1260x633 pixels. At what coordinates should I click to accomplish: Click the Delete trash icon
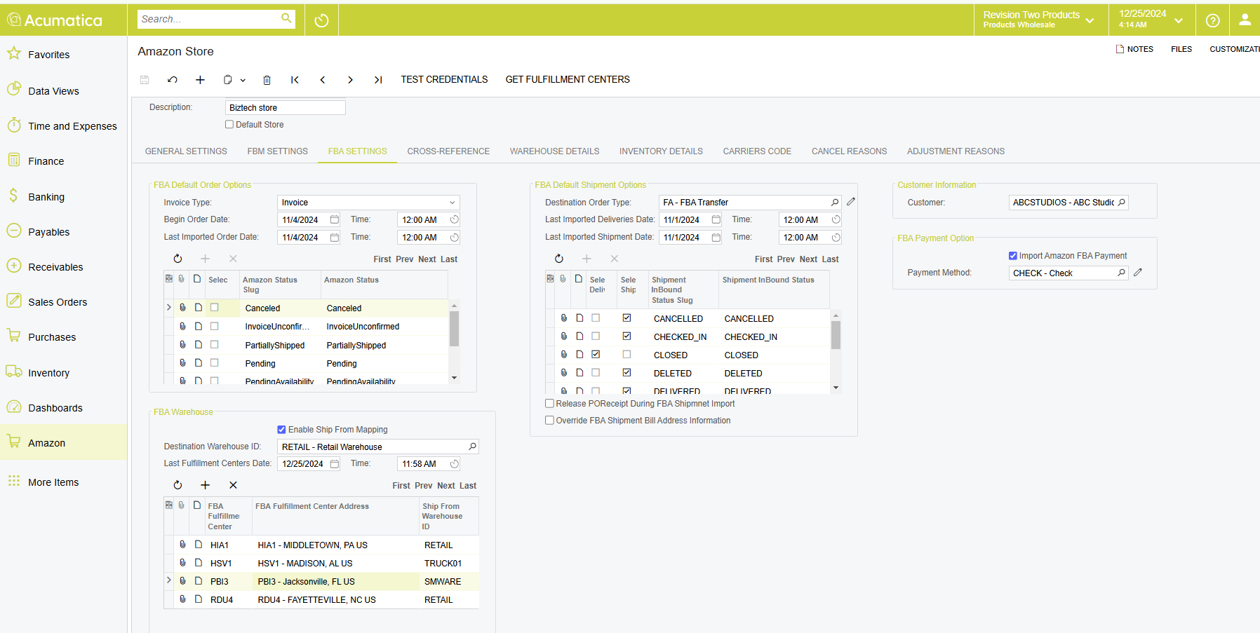click(267, 80)
